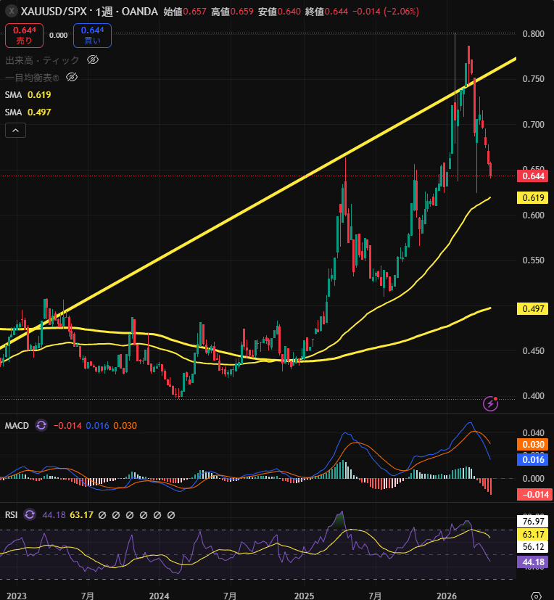Click the RSI purple refresh icon
Image resolution: width=554 pixels, height=600 pixels.
(30, 514)
